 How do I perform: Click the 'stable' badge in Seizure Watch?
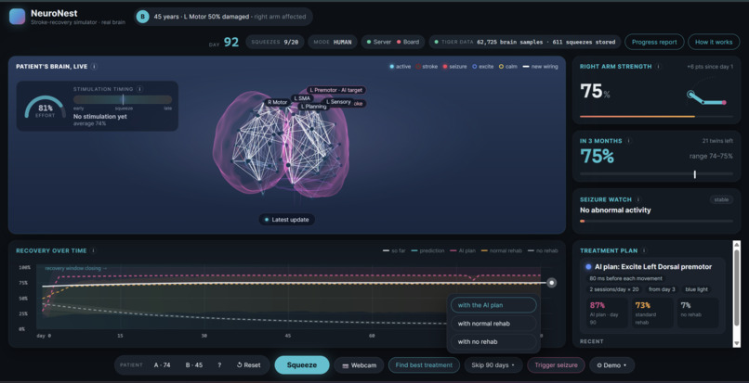coord(721,200)
